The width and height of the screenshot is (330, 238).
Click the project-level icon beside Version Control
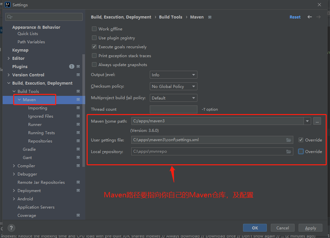[78, 75]
